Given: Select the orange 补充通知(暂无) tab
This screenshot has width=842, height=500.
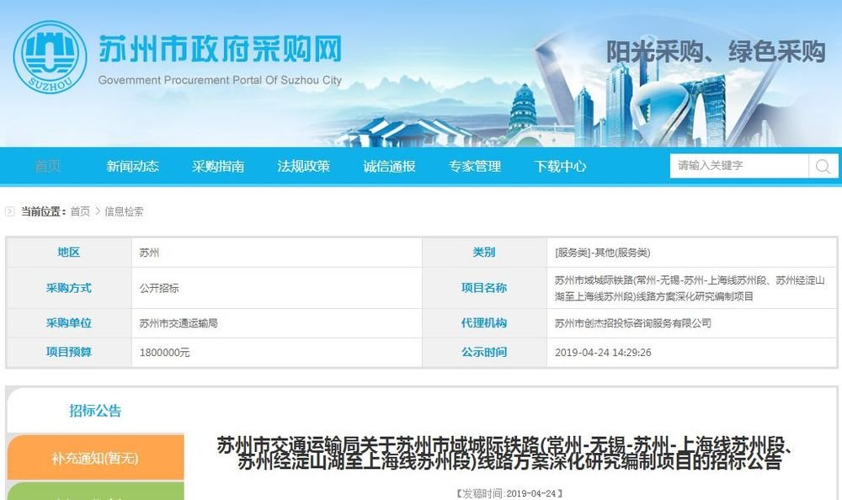Looking at the screenshot, I should (95, 458).
